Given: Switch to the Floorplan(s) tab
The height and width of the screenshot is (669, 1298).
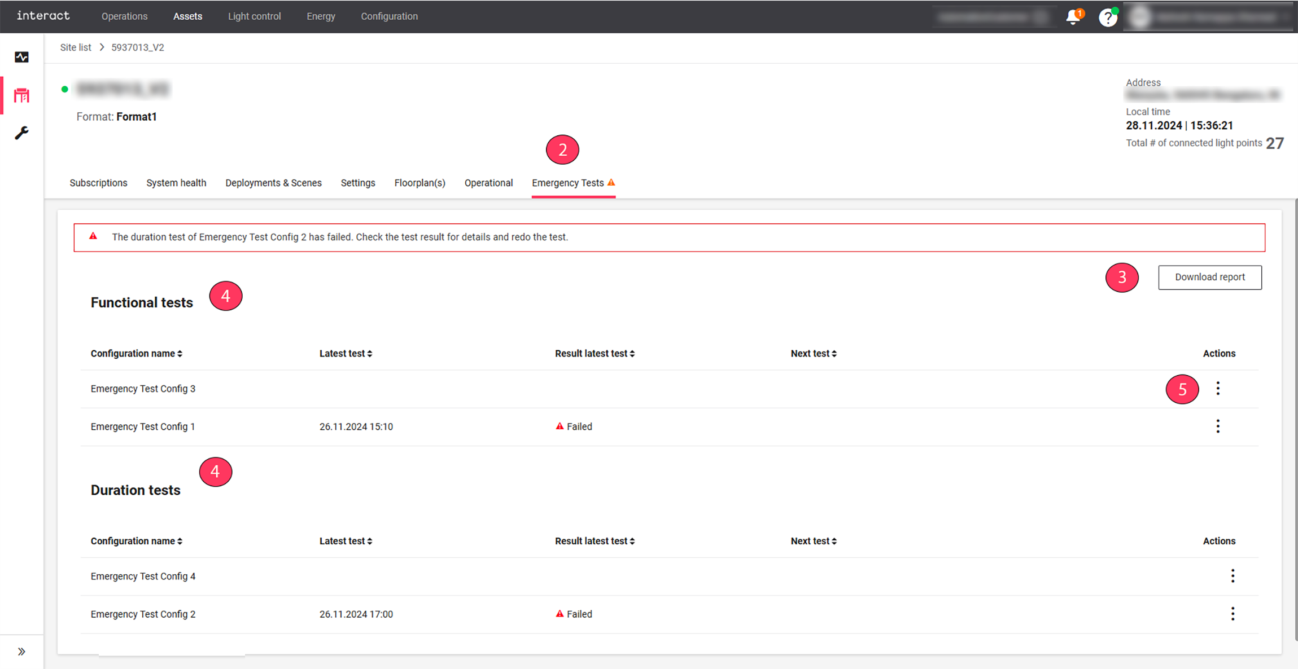Looking at the screenshot, I should tap(419, 183).
